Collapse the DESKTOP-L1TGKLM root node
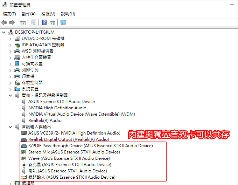Screen dimensions: 238x185 pos(4,32)
